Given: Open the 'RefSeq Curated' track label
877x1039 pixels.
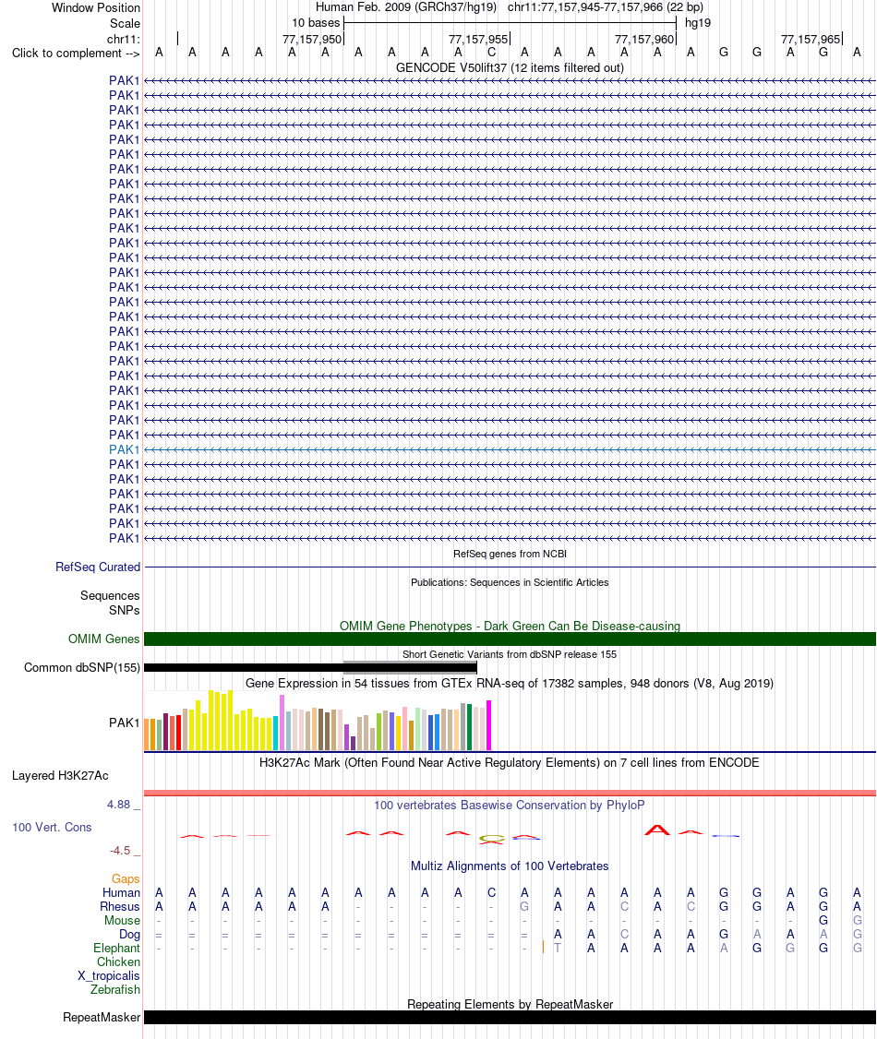Looking at the screenshot, I should pos(98,567).
